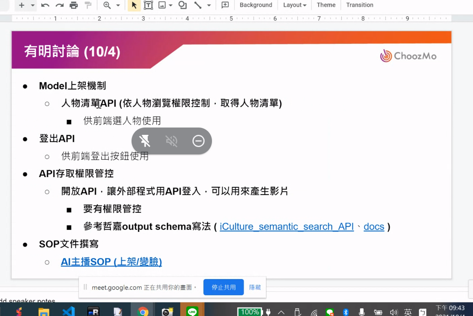Open the iCulture_semantic_search_API link
Viewport: 473px width, 316px height.
pyautogui.click(x=287, y=227)
